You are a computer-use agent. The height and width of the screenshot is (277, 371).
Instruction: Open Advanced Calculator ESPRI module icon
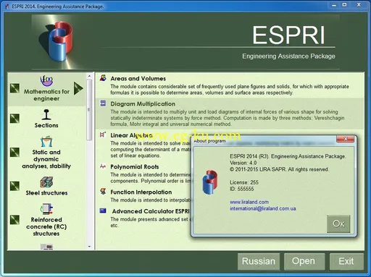103,210
